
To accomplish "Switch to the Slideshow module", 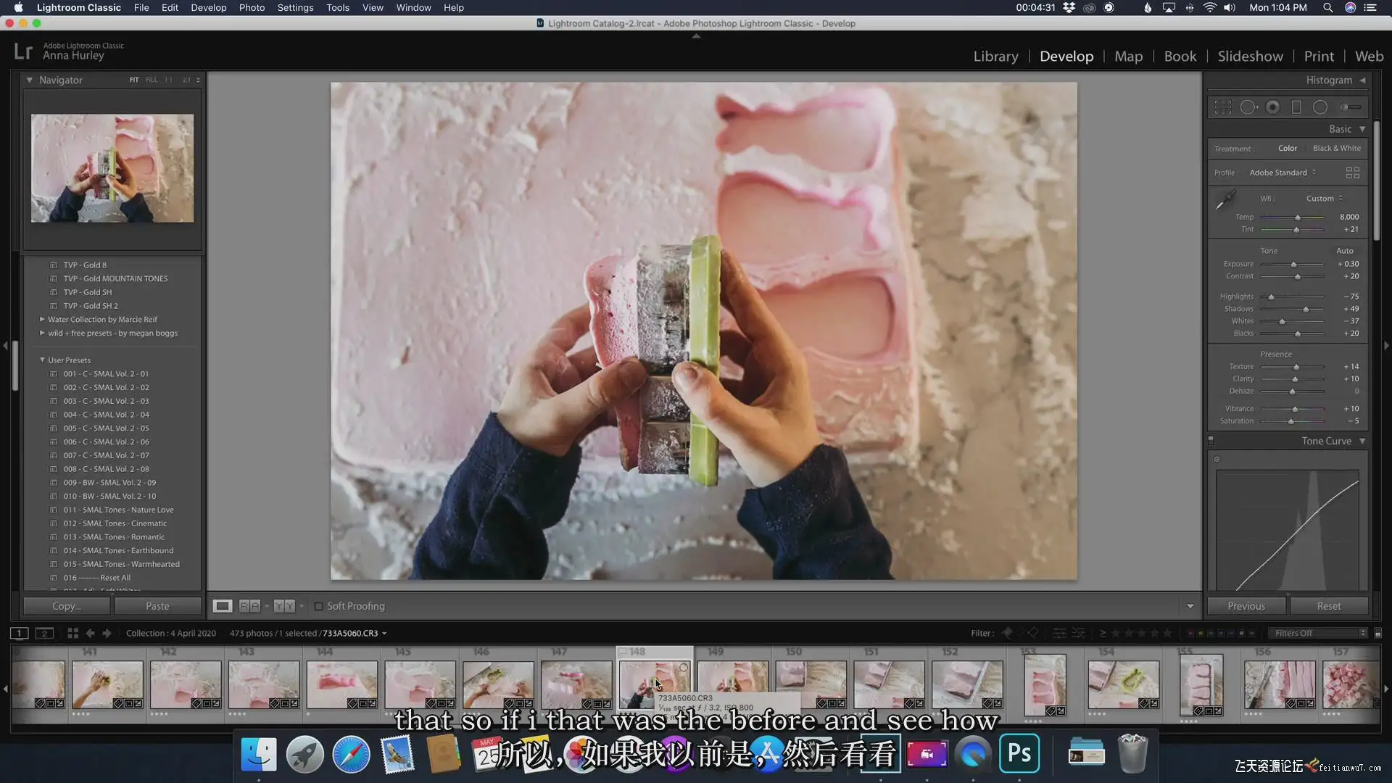I will pos(1250,56).
